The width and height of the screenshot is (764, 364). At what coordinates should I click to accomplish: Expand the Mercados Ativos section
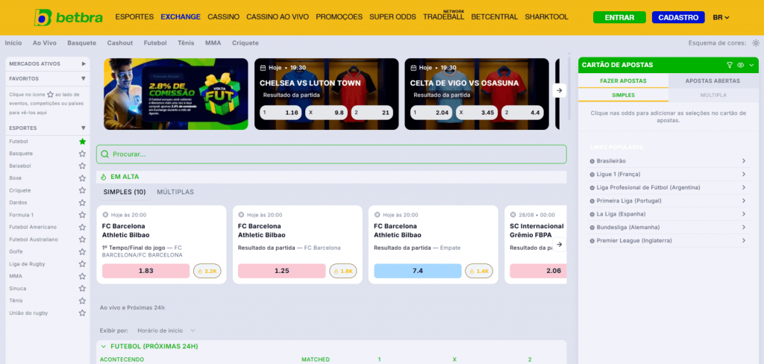point(47,63)
